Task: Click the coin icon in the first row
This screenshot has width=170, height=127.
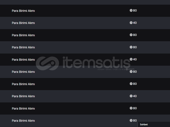Action: pyautogui.click(x=131, y=10)
